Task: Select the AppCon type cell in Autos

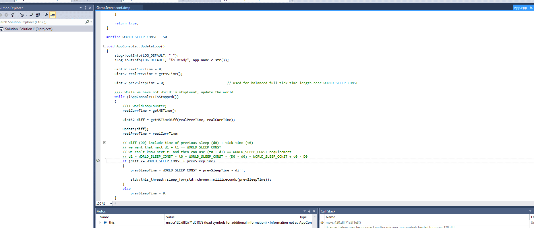Action: pos(305,223)
